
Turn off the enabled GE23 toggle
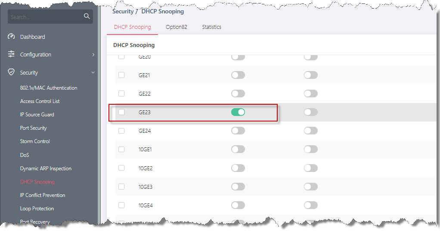coord(238,112)
